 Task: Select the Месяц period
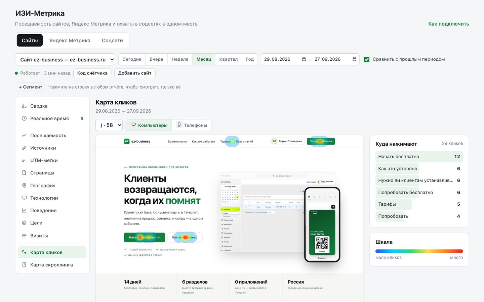[x=204, y=59]
